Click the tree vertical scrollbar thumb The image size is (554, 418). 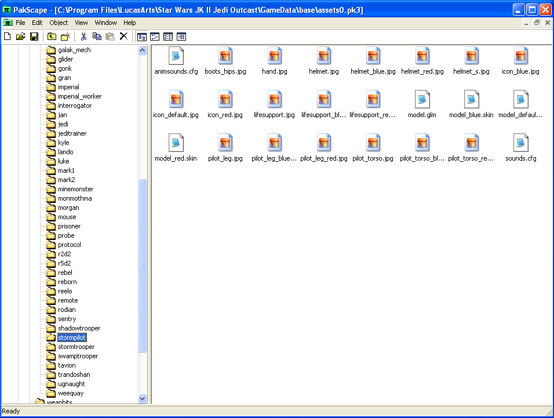pos(143,266)
